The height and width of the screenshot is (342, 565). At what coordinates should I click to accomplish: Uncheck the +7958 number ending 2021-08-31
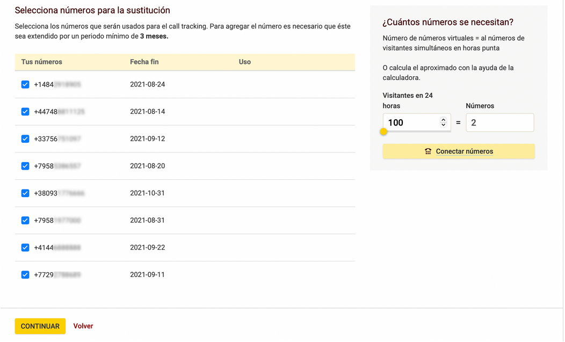click(25, 220)
